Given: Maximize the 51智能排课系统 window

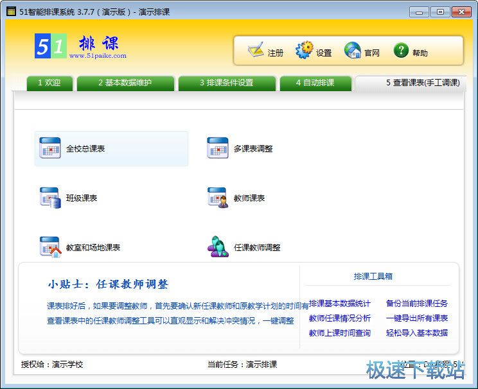Looking at the screenshot, I should pyautogui.click(x=440, y=12).
